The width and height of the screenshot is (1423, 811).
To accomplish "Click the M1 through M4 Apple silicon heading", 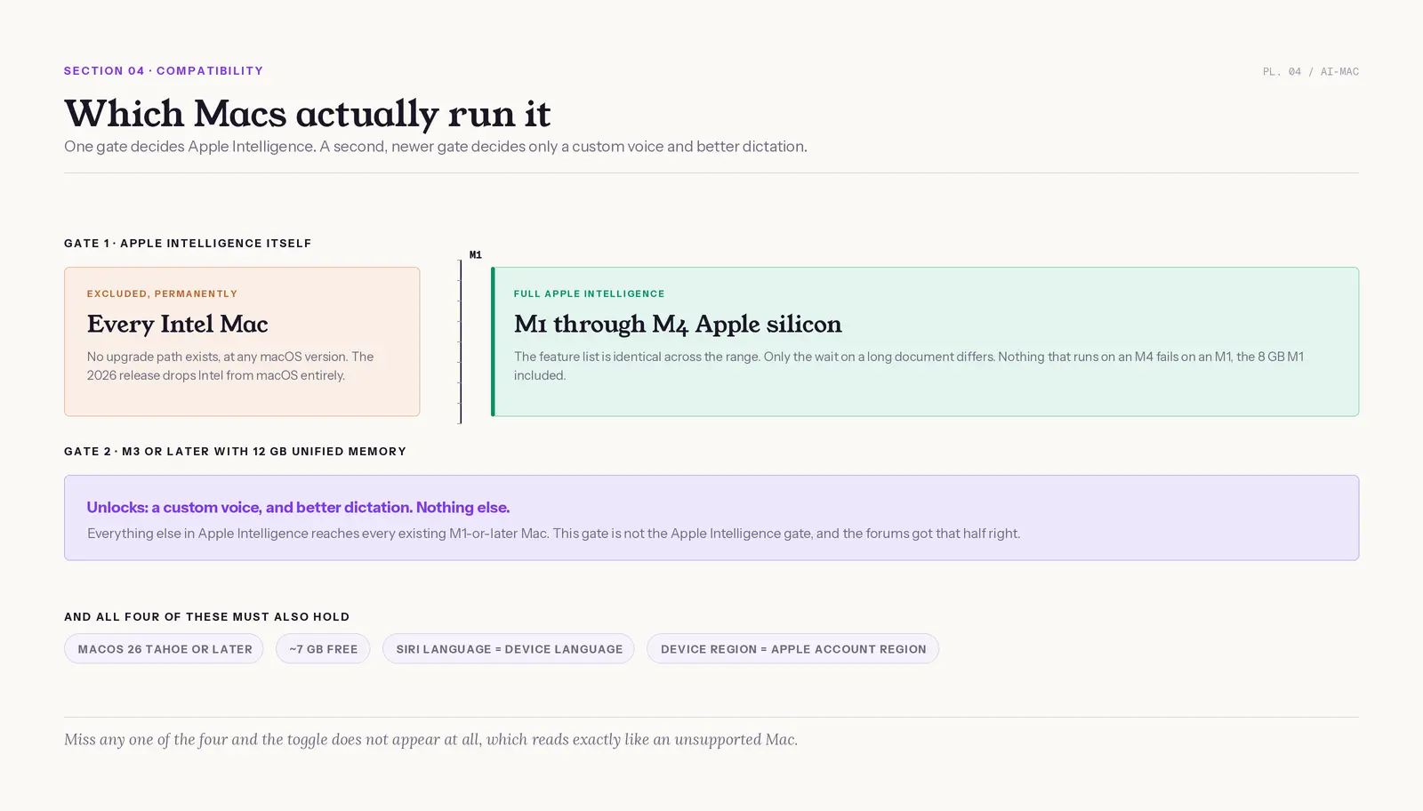I will [x=678, y=324].
